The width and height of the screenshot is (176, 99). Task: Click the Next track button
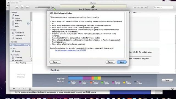point(27,7)
